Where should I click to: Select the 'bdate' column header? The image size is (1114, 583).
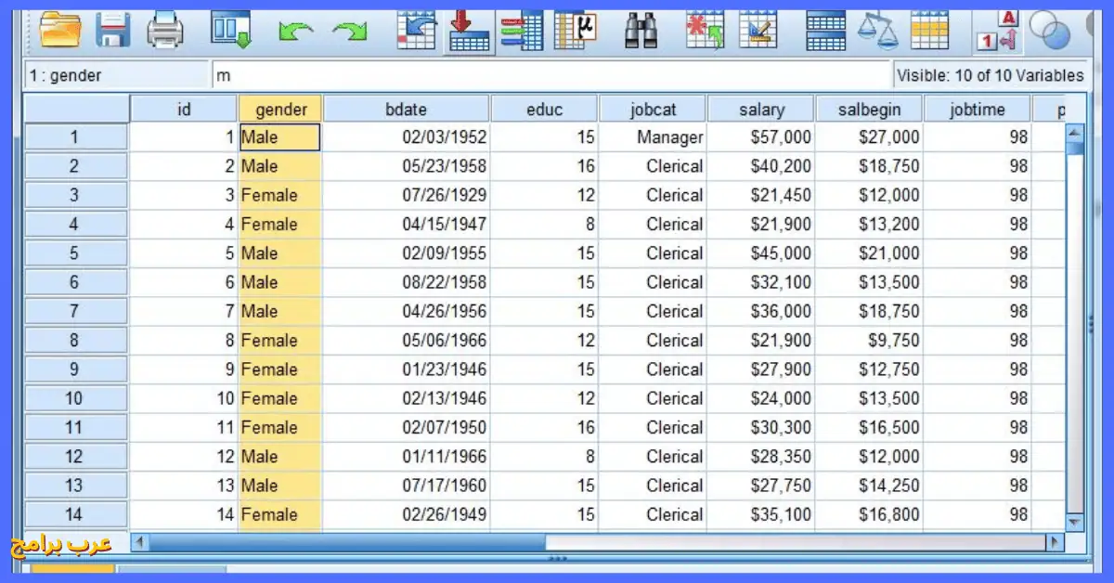pyautogui.click(x=407, y=110)
